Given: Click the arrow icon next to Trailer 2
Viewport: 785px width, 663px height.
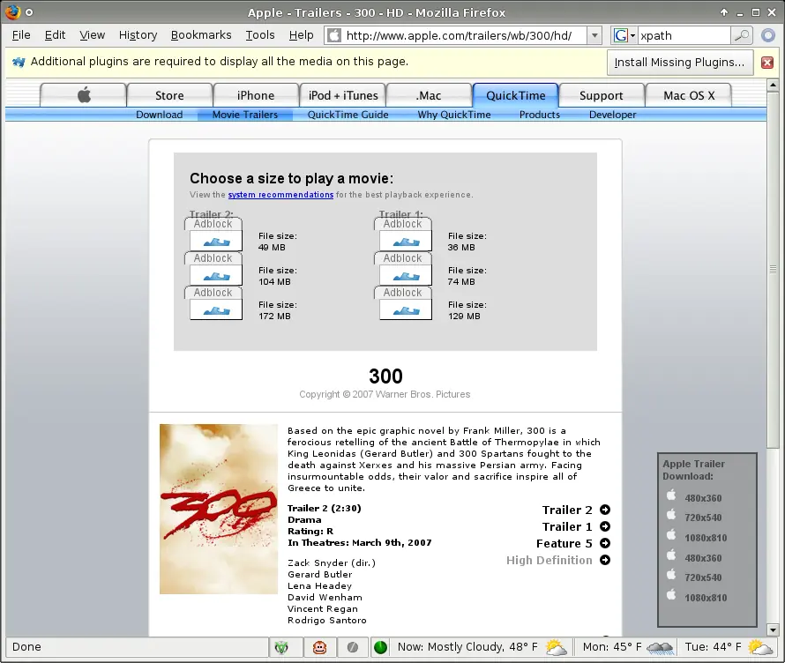Looking at the screenshot, I should click(605, 510).
